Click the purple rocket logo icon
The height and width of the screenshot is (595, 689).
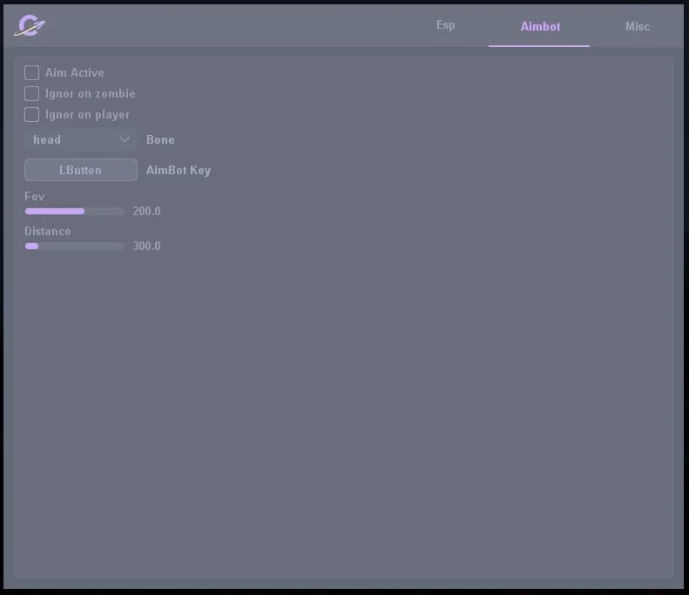[x=30, y=25]
